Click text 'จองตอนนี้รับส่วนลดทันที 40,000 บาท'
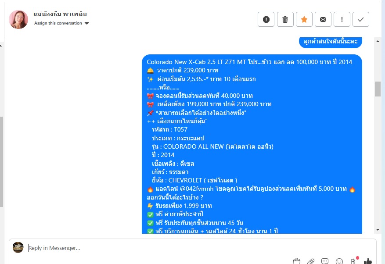This screenshot has height=264, width=385. coord(204,96)
